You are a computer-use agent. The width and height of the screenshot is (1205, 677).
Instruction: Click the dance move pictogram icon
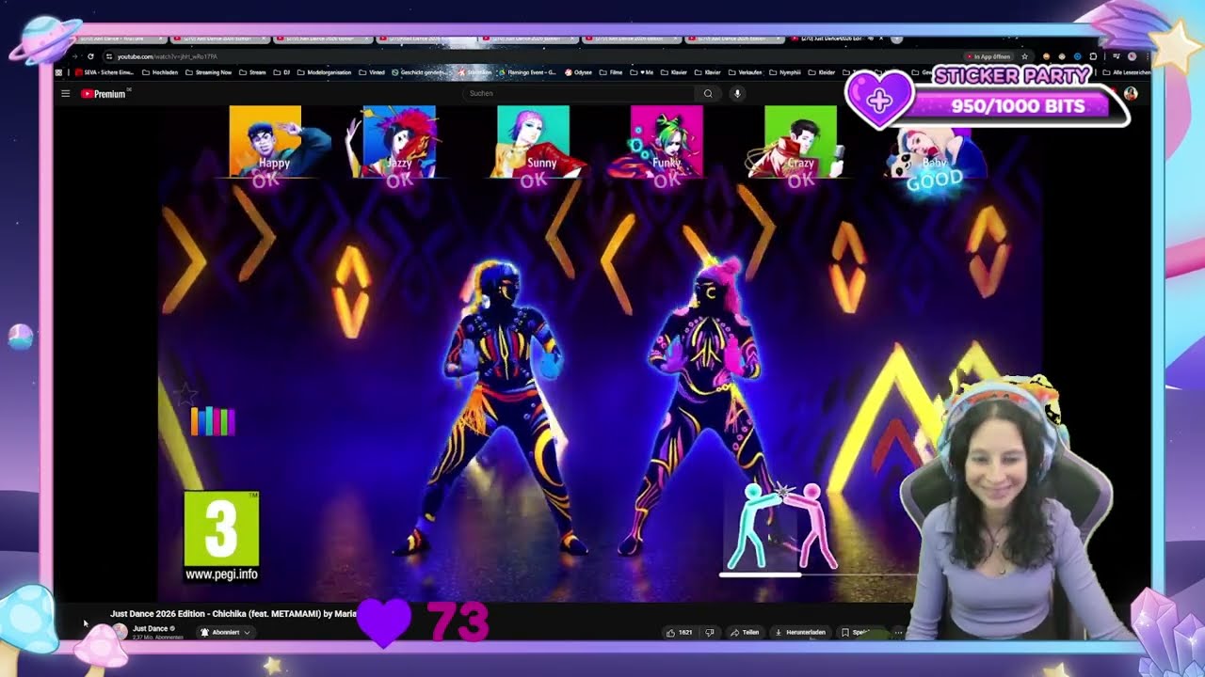click(x=784, y=527)
